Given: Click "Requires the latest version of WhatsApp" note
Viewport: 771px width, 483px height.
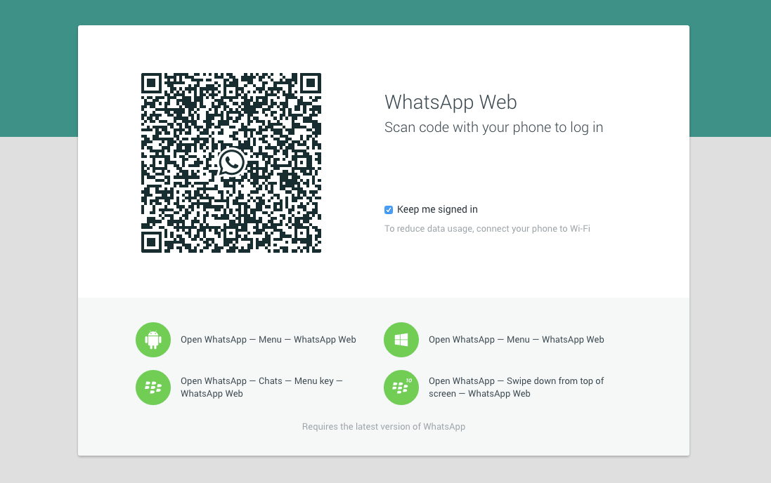Looking at the screenshot, I should tap(384, 427).
